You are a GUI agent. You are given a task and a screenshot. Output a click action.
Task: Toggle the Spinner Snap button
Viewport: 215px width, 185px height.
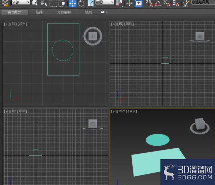point(176,3)
